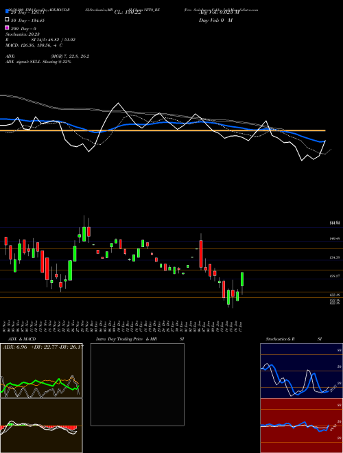343x453 pixels.
Task: Click the Stochastics & RSI panel title
Action: pyautogui.click(x=294, y=339)
